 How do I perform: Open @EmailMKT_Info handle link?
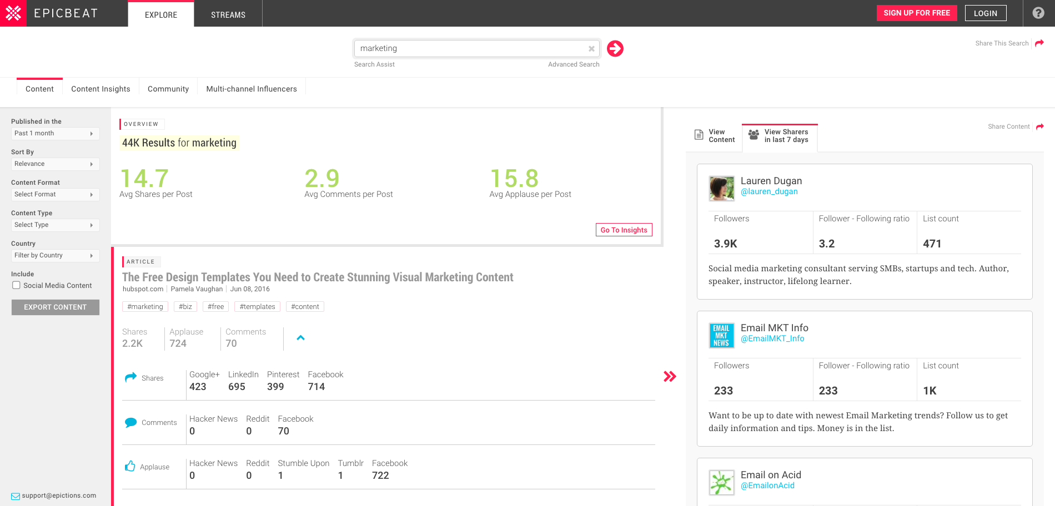coord(772,338)
